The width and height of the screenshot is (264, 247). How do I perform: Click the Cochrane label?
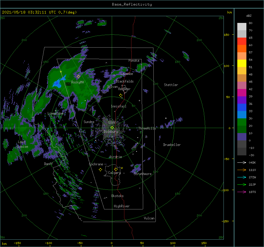(x=96, y=164)
